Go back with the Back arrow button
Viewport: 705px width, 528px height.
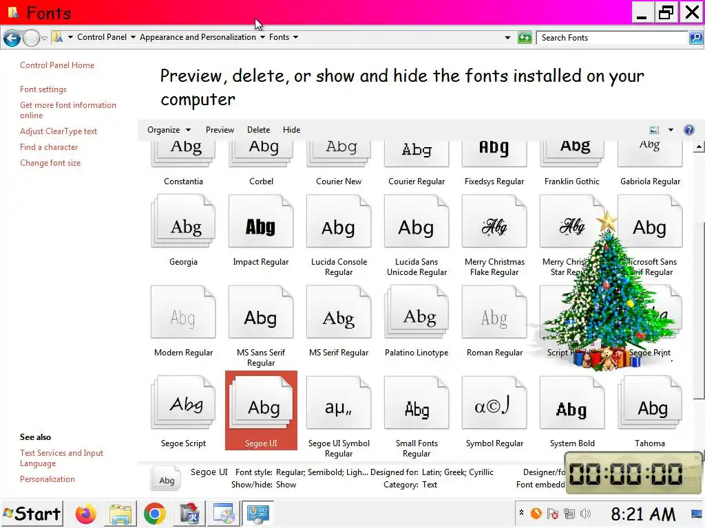(12, 38)
